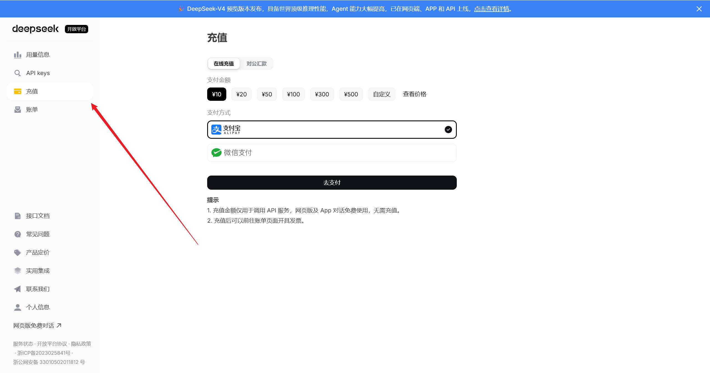710x373 pixels.
Task: Click the FAQ question mark icon
Action: click(x=17, y=234)
